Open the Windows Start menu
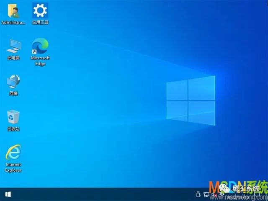268x201 pixels. pyautogui.click(x=8, y=194)
